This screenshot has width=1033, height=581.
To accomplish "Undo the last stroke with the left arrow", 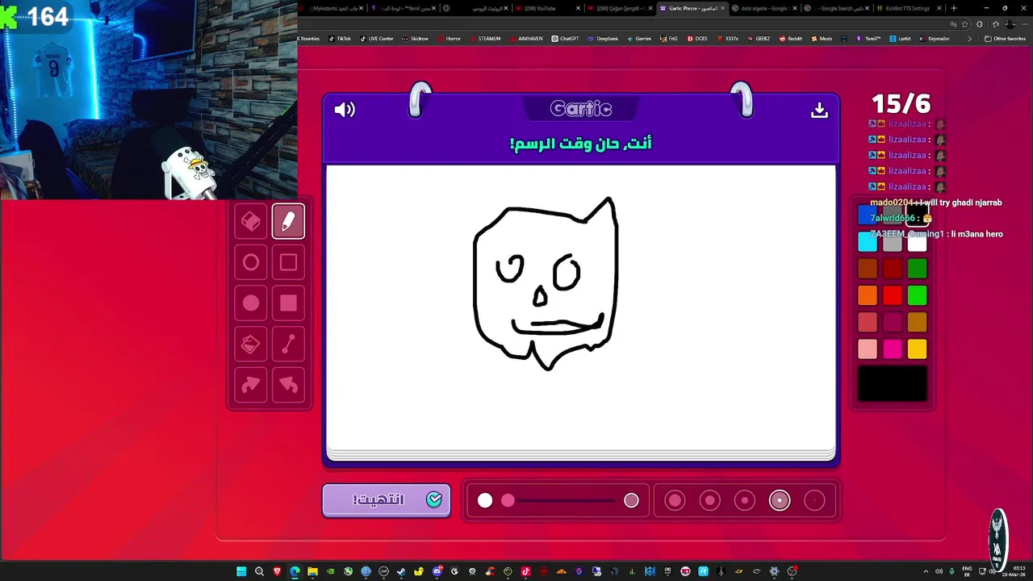I will tap(288, 386).
